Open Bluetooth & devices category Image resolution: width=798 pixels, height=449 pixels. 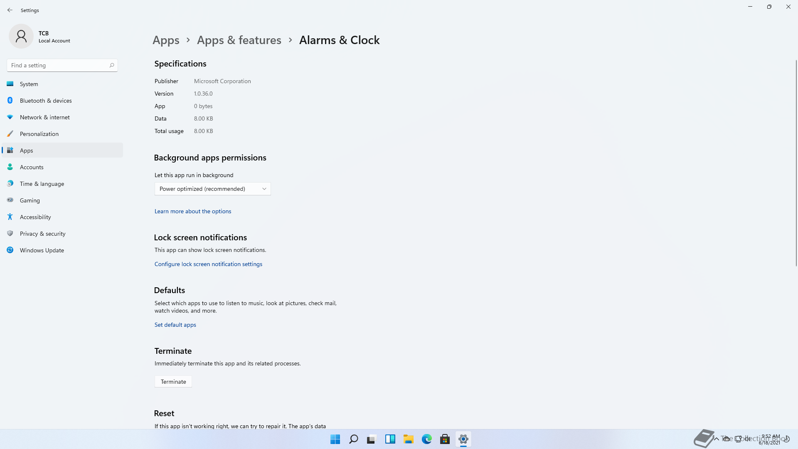click(x=62, y=101)
